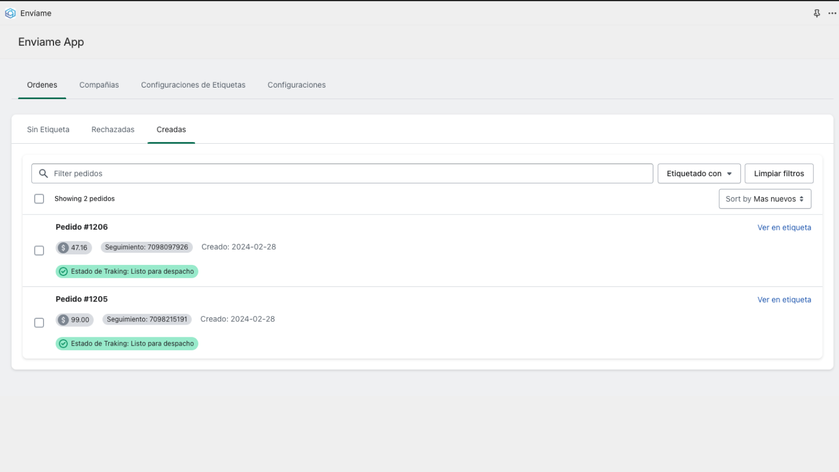Open the Compañias tab
Image resolution: width=839 pixels, height=472 pixels.
[x=99, y=85]
